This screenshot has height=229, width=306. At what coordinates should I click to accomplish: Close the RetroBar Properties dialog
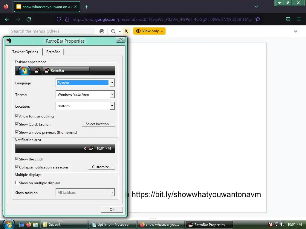121,40
